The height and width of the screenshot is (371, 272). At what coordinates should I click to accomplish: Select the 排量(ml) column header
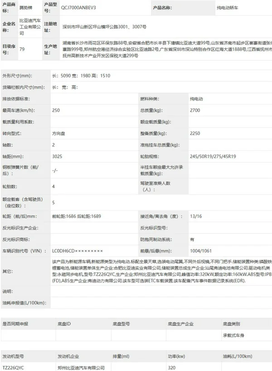pos(121,356)
